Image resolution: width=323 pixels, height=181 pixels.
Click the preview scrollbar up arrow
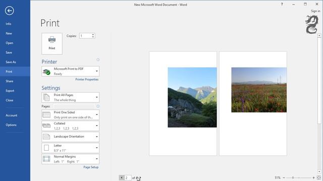click(319, 36)
